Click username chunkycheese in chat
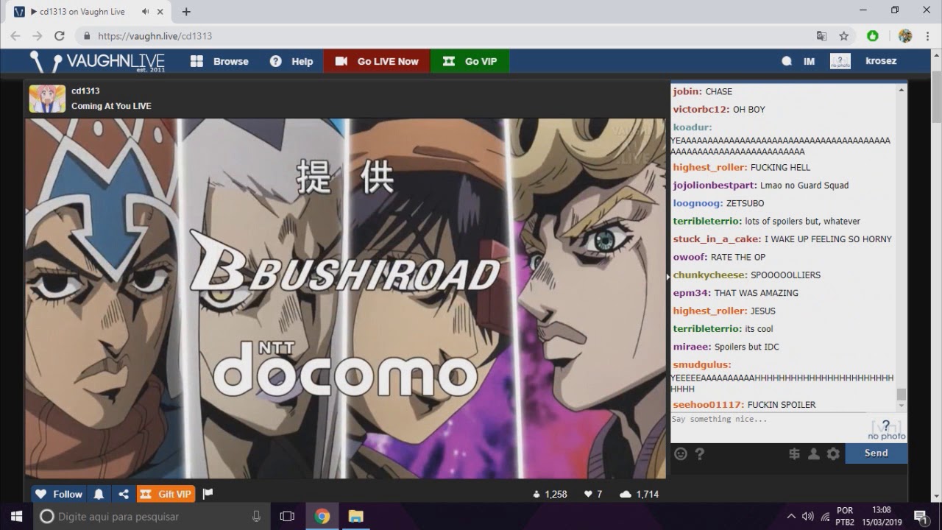Screen dimensions: 942x530 pos(709,275)
